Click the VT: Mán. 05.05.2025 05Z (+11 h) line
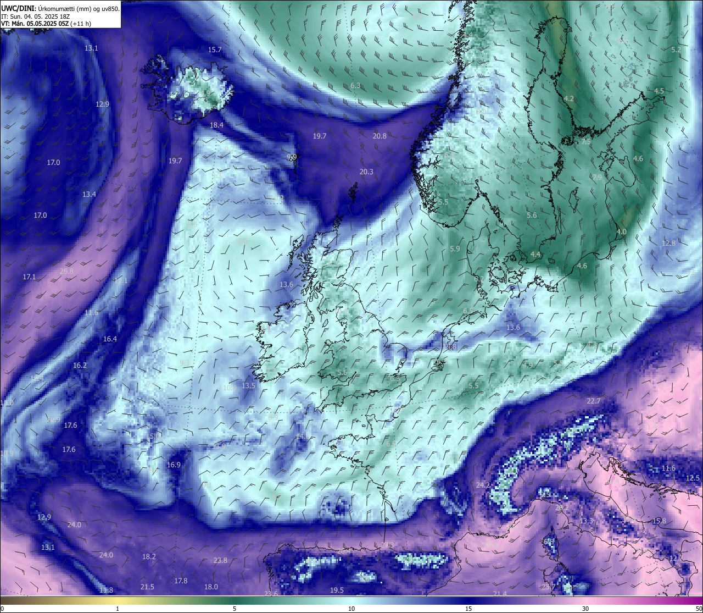 46,24
